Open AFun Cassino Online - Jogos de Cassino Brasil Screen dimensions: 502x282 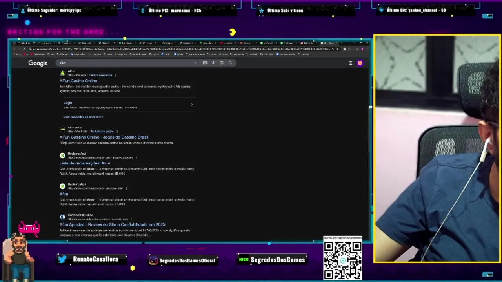(x=104, y=137)
